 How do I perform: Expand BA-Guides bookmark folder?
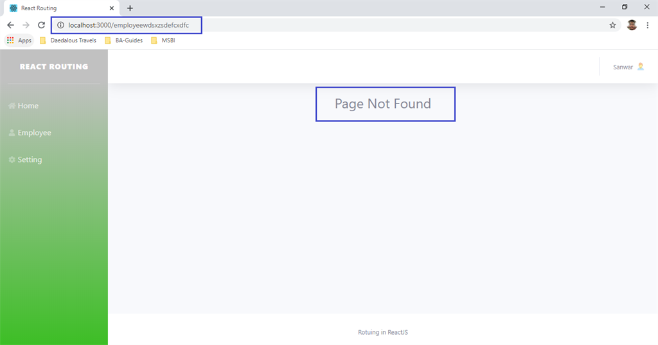point(124,40)
